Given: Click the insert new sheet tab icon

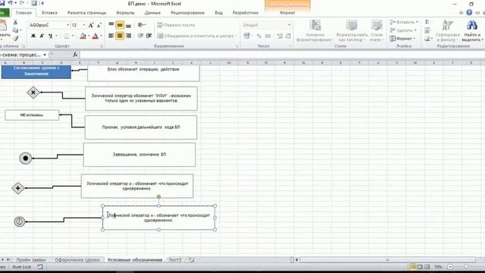Looking at the screenshot, I should 192,259.
